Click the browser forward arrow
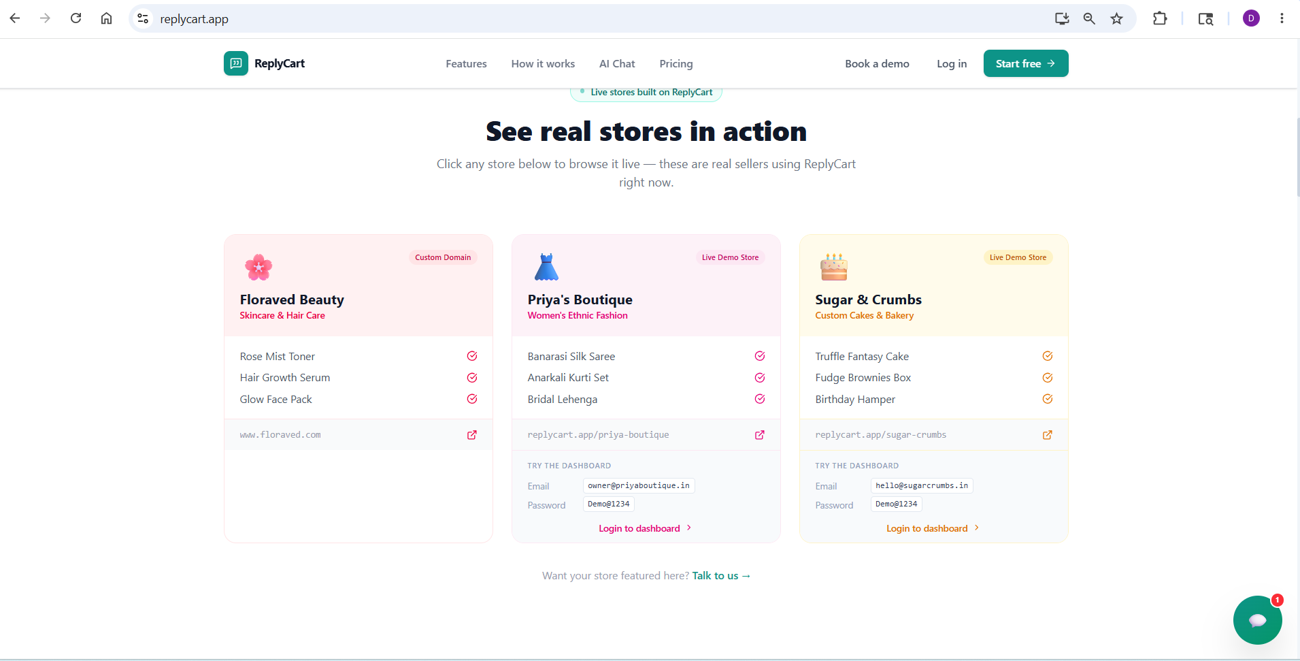 click(45, 18)
